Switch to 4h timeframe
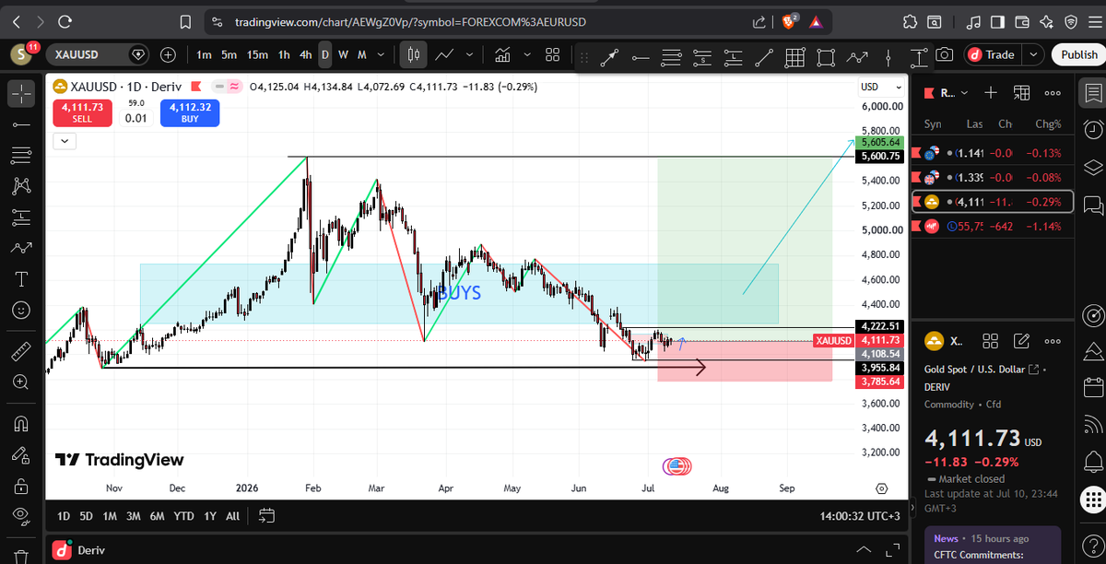This screenshot has width=1106, height=564. click(x=305, y=54)
